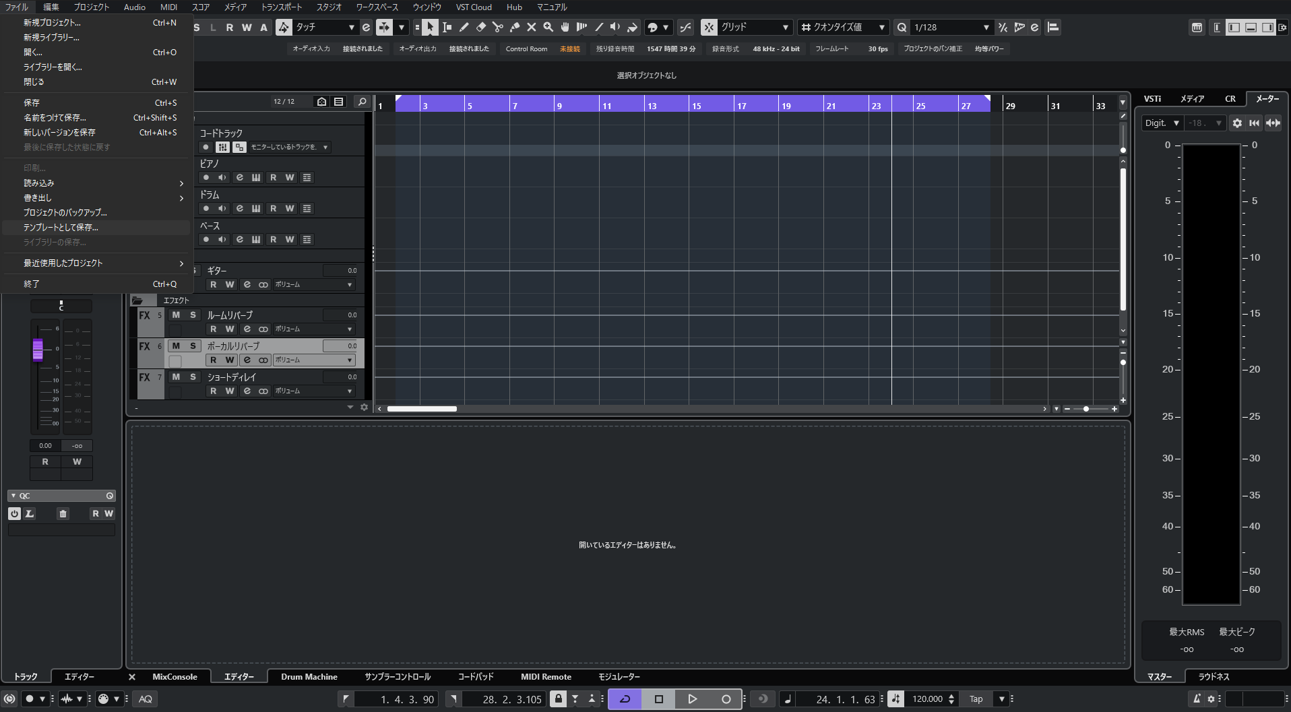Image resolution: width=1291 pixels, height=712 pixels.
Task: Open the Effects folder track icon
Action: (x=137, y=300)
